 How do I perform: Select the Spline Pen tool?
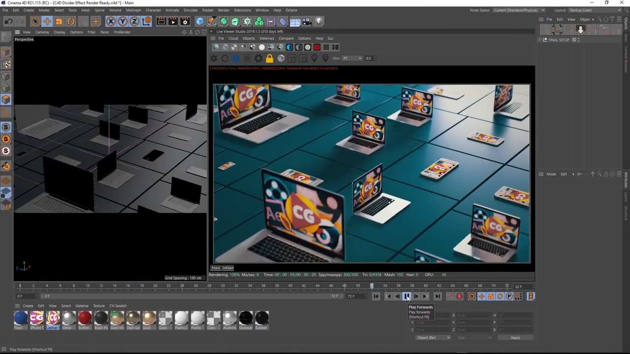tap(212, 21)
